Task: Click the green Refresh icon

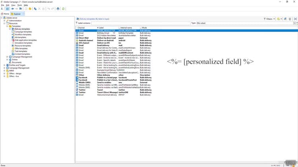Action: (63, 9)
